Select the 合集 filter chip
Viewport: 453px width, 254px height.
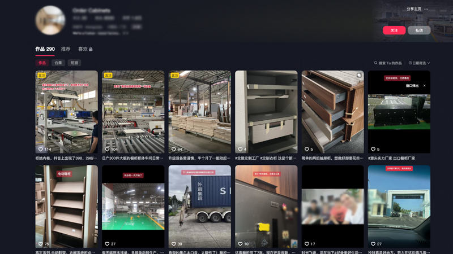pyautogui.click(x=58, y=63)
